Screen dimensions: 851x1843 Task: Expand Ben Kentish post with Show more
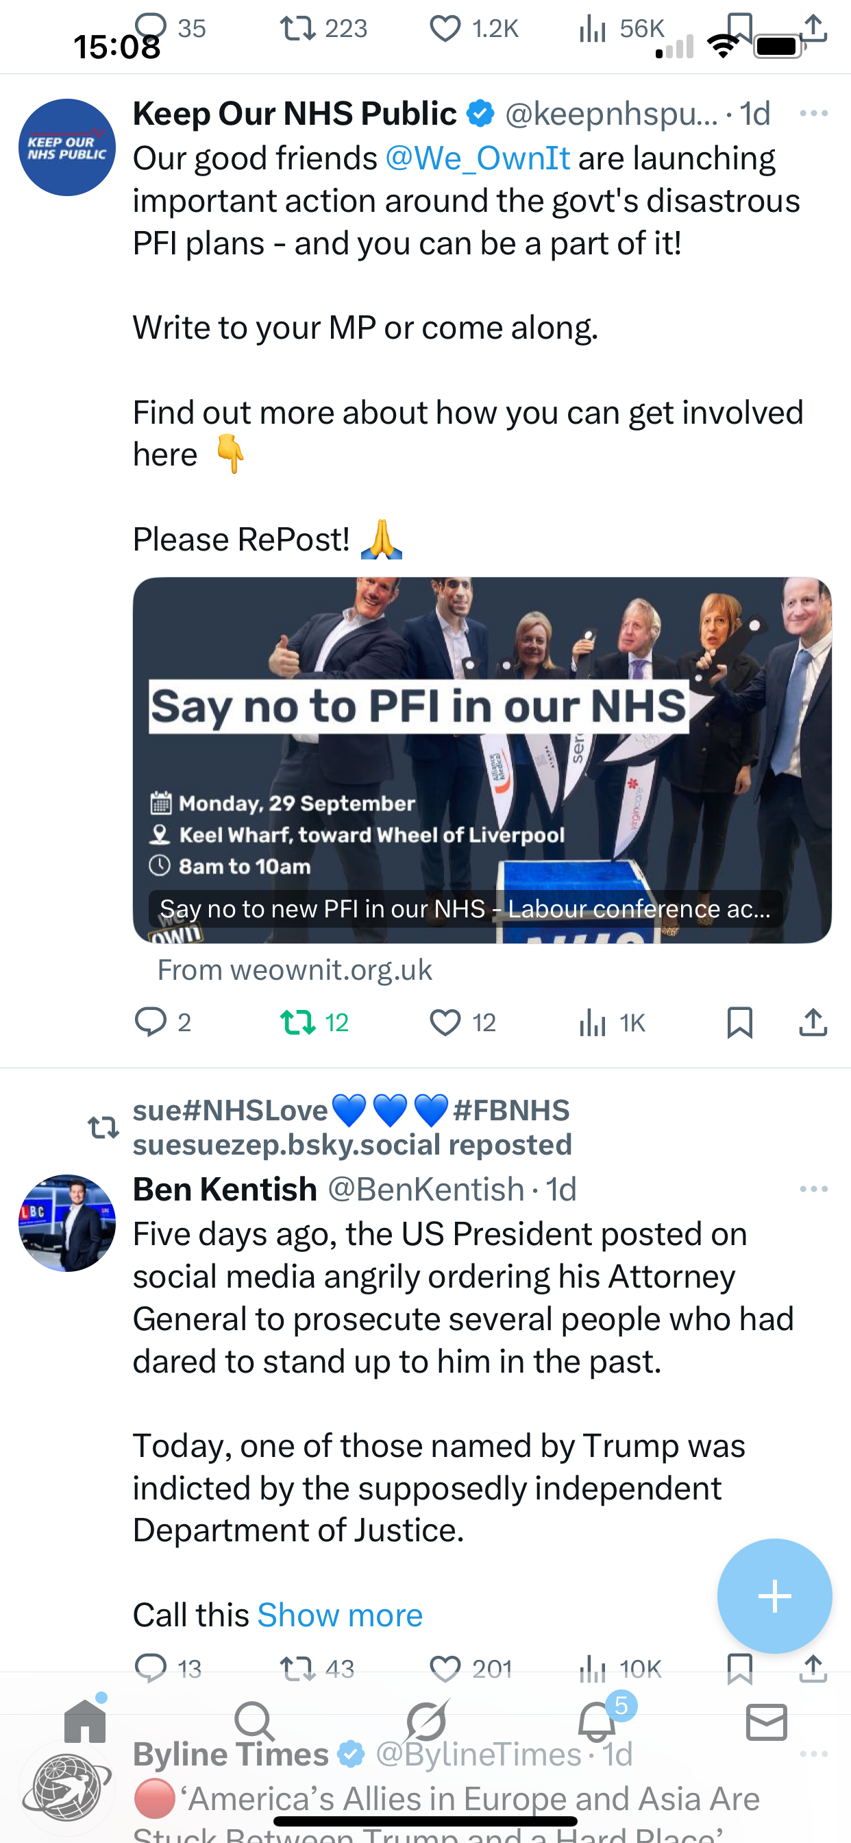[340, 1615]
